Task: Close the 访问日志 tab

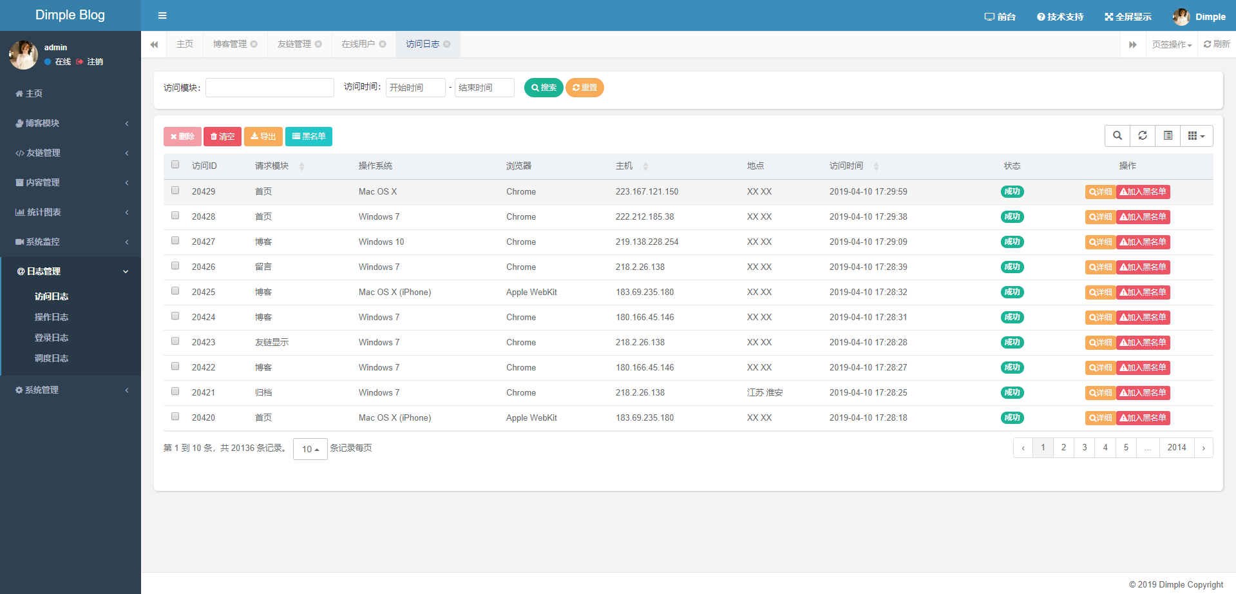Action: [x=447, y=44]
